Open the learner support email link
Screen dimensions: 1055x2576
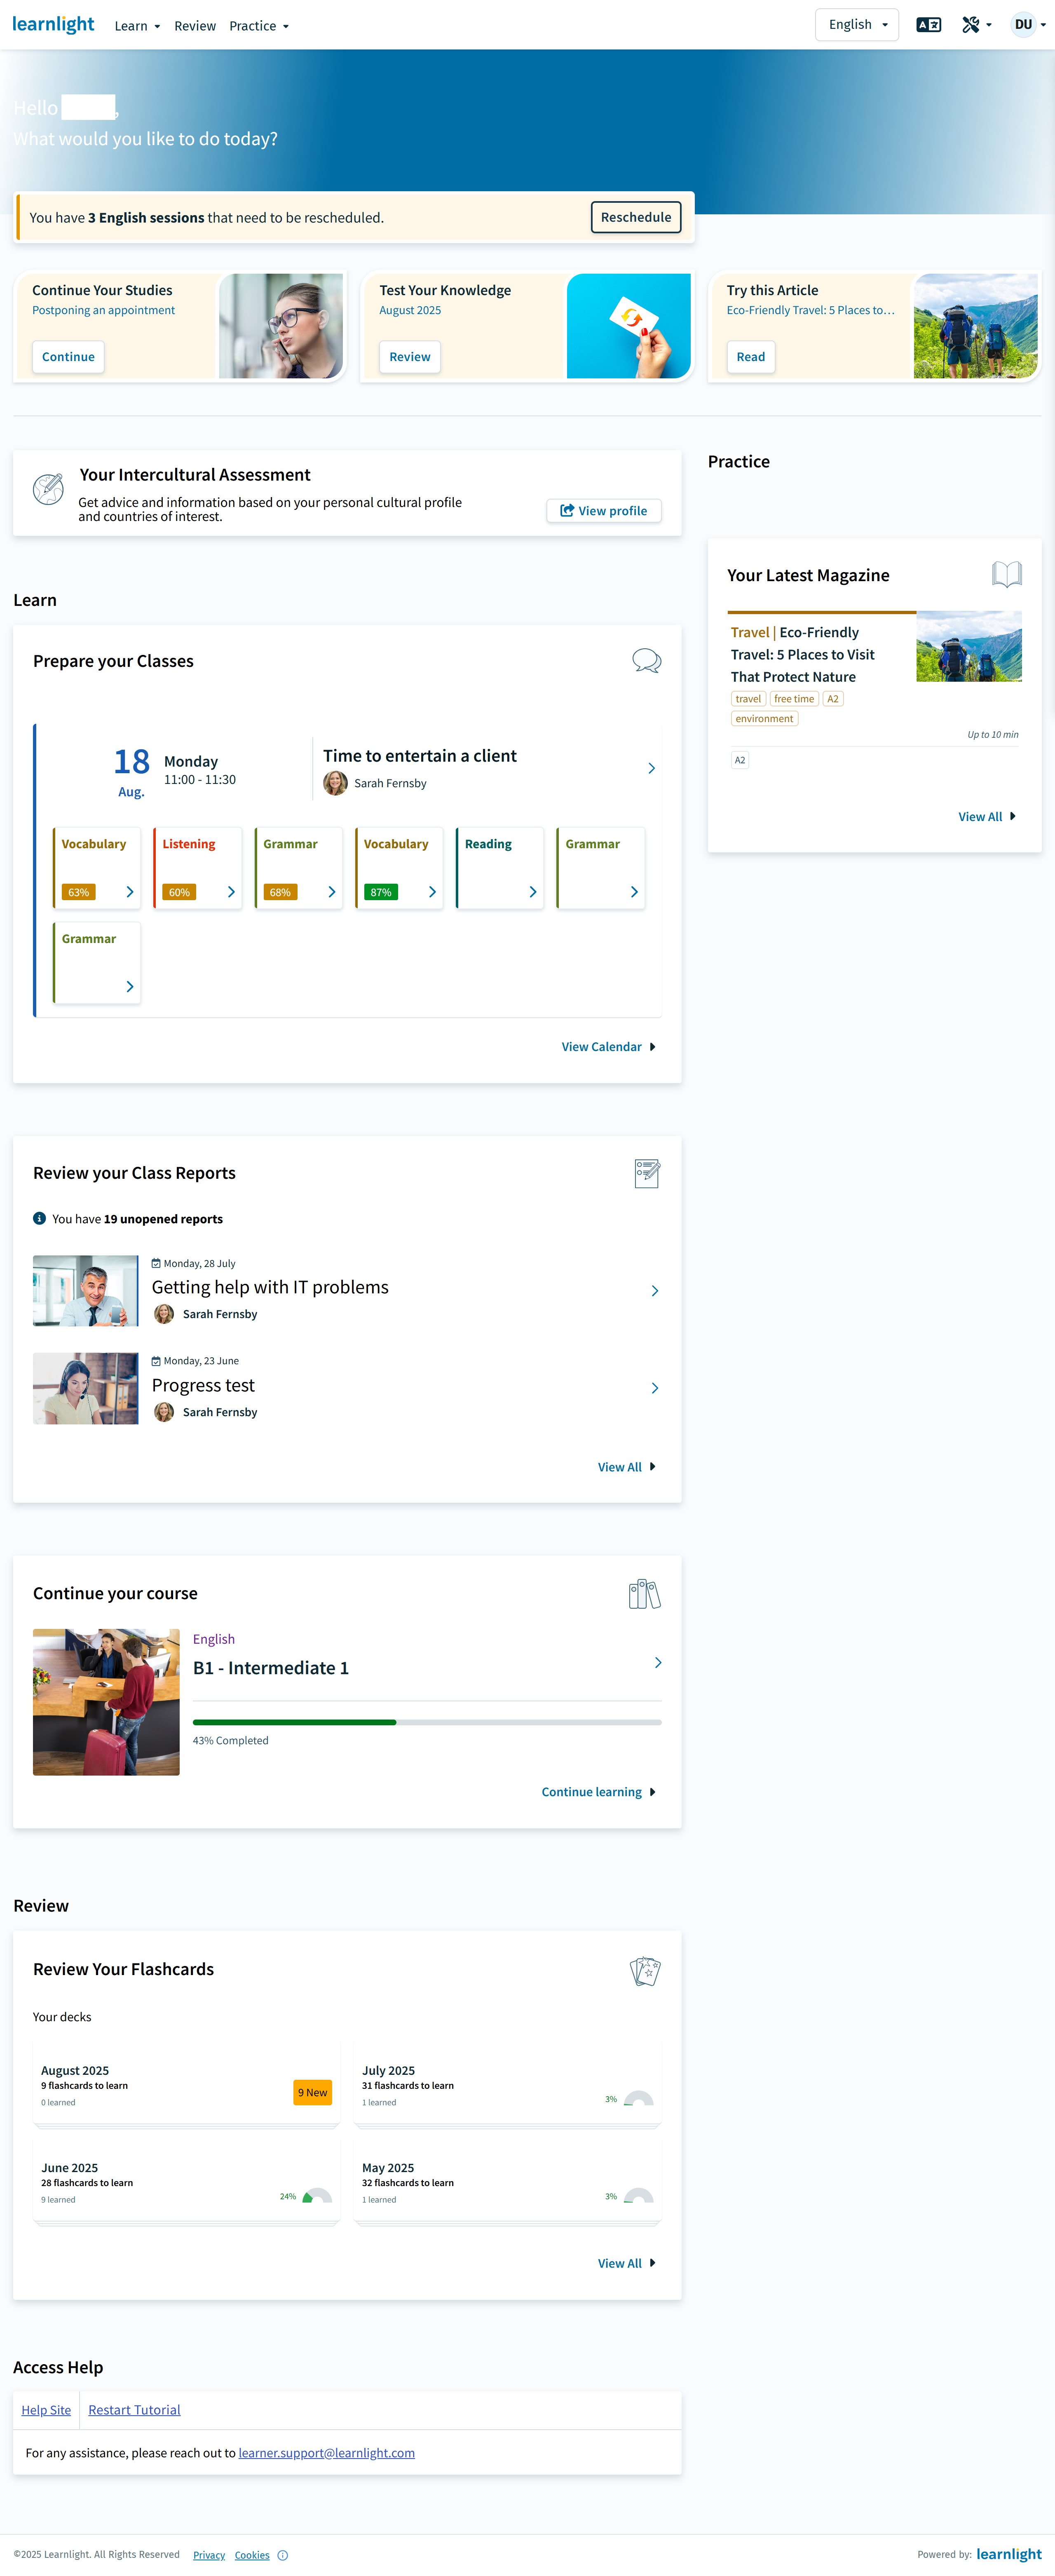(x=326, y=2453)
